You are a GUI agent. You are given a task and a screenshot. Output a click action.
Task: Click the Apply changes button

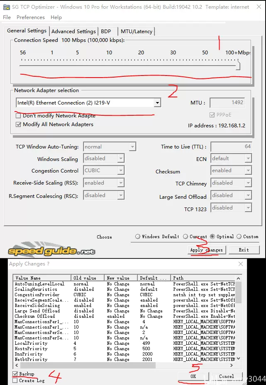click(x=207, y=250)
